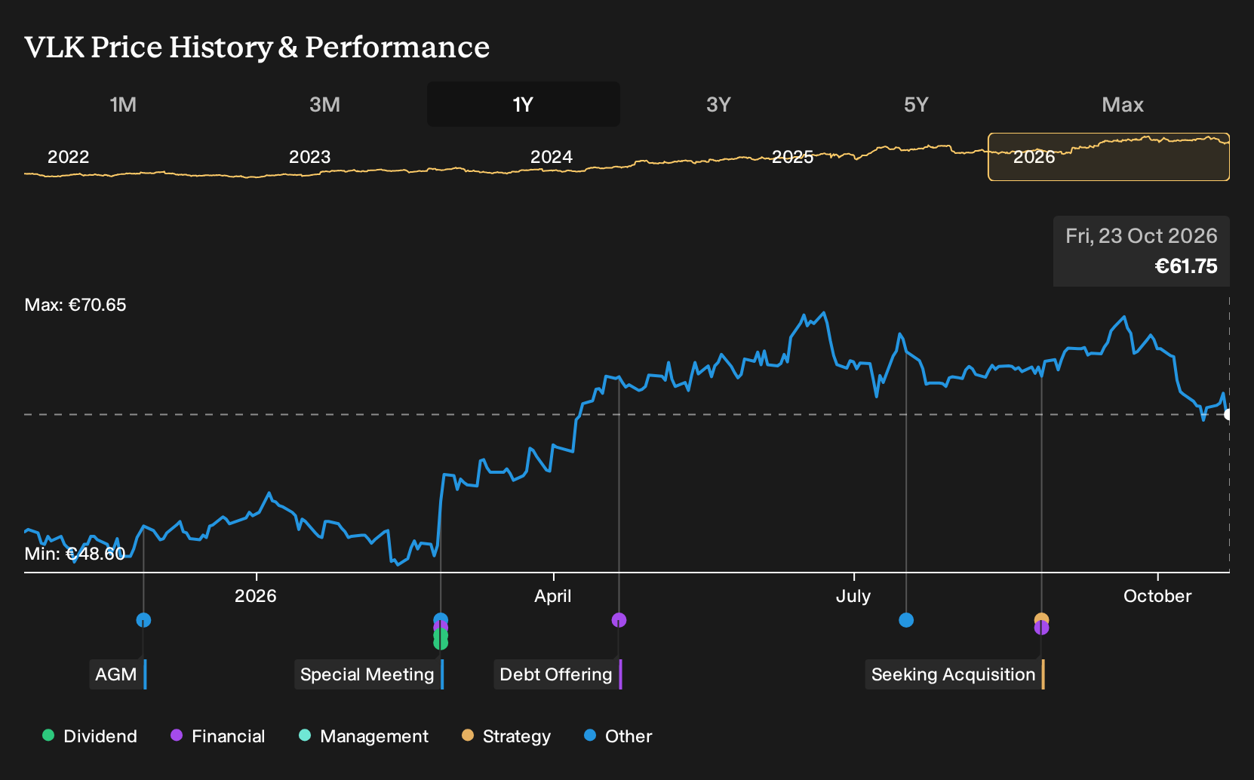Toggle the Financial legend filter

[218, 736]
